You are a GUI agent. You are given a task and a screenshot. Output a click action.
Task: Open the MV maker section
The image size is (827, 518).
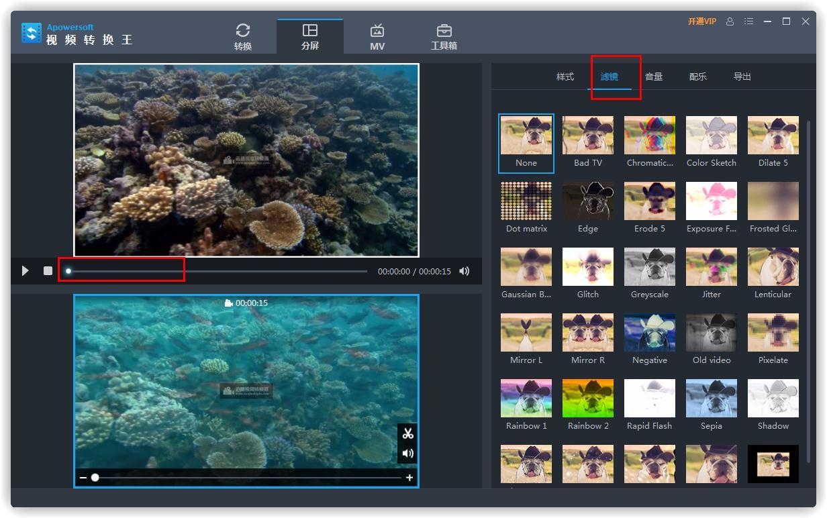pos(377,37)
